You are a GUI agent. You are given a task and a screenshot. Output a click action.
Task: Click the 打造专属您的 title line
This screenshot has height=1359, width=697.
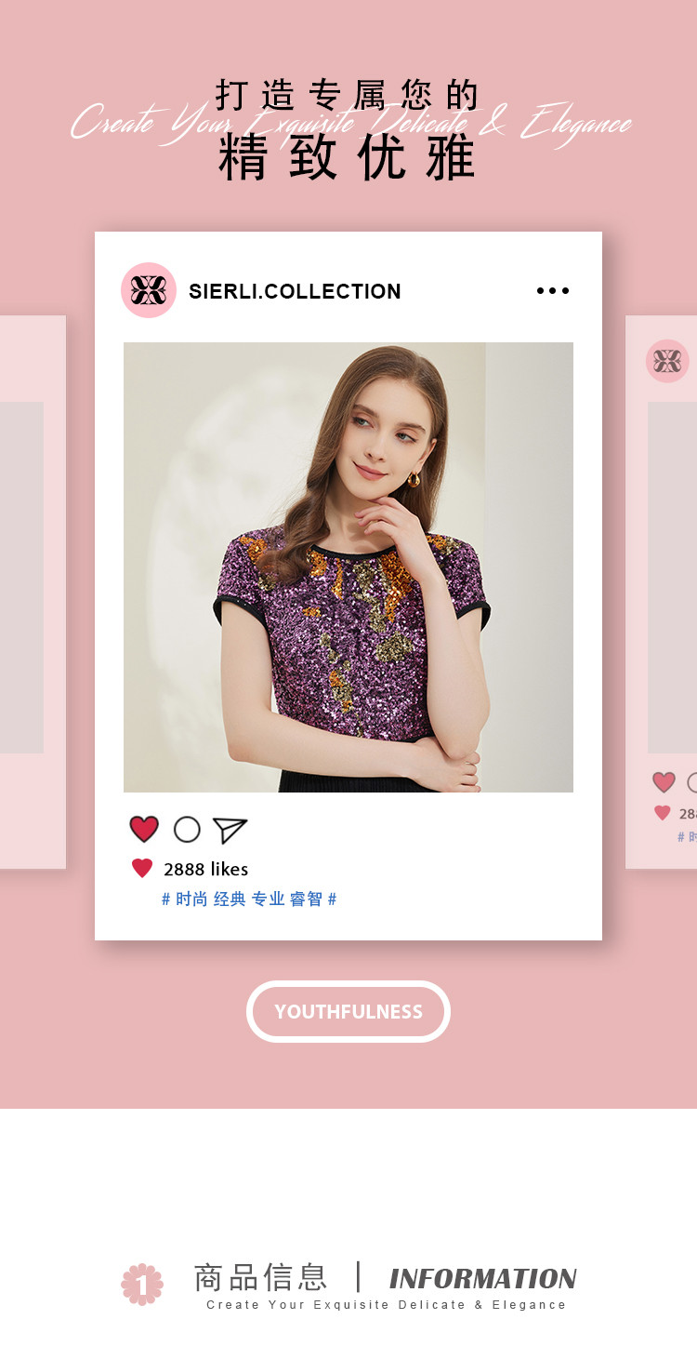[x=348, y=95]
